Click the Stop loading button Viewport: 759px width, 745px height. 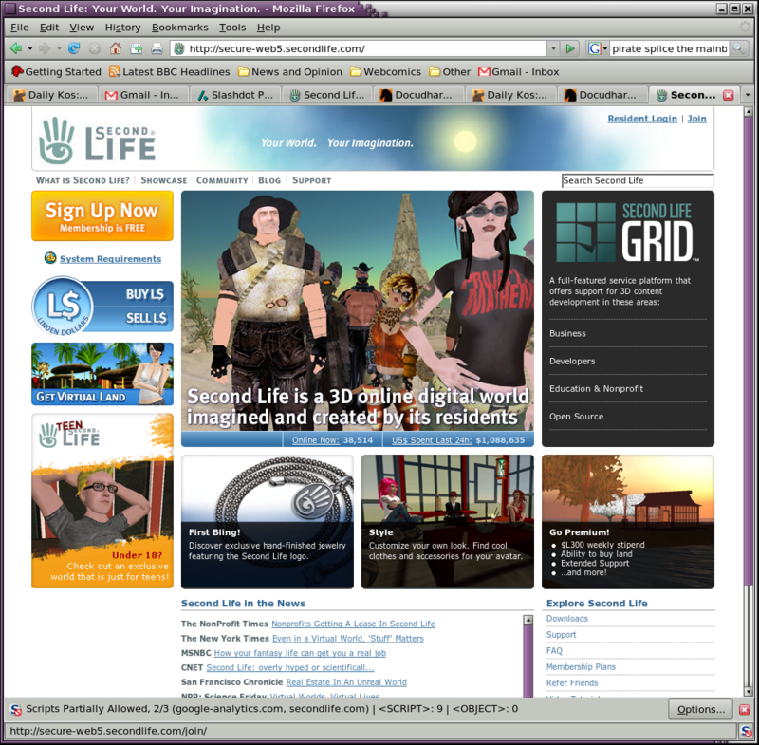[x=95, y=48]
